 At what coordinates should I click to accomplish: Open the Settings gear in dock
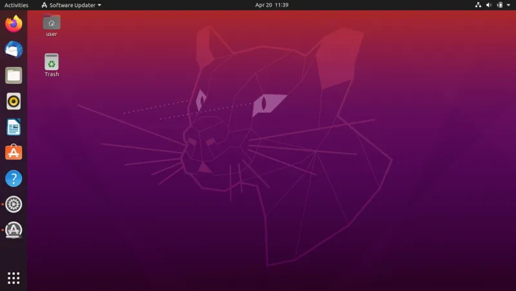pos(14,204)
